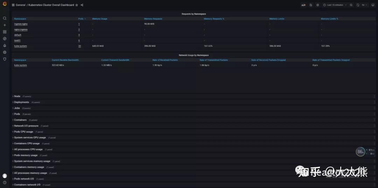Open kube-system in Requests by Namespace table
Image resolution: width=378 pixels, height=188 pixels.
21,46
